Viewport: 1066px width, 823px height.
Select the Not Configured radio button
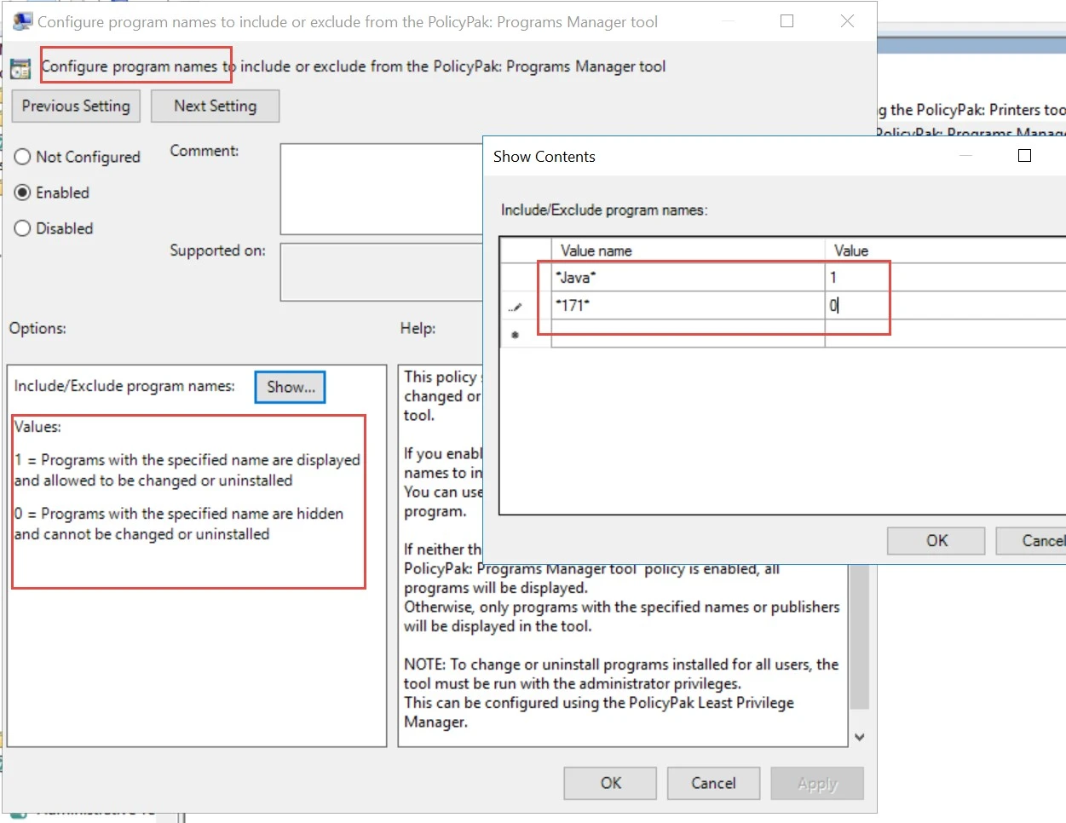[23, 157]
